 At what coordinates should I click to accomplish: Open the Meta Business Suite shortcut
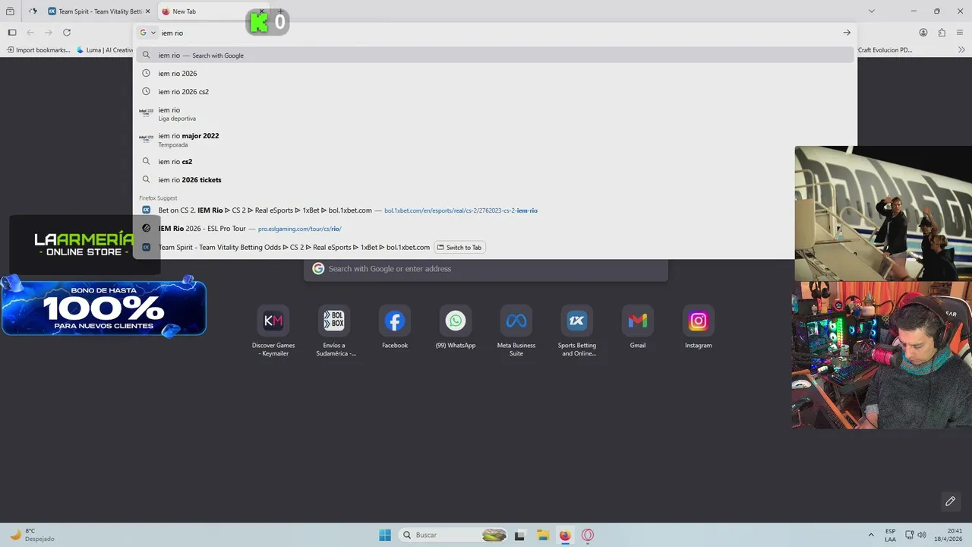[516, 330]
